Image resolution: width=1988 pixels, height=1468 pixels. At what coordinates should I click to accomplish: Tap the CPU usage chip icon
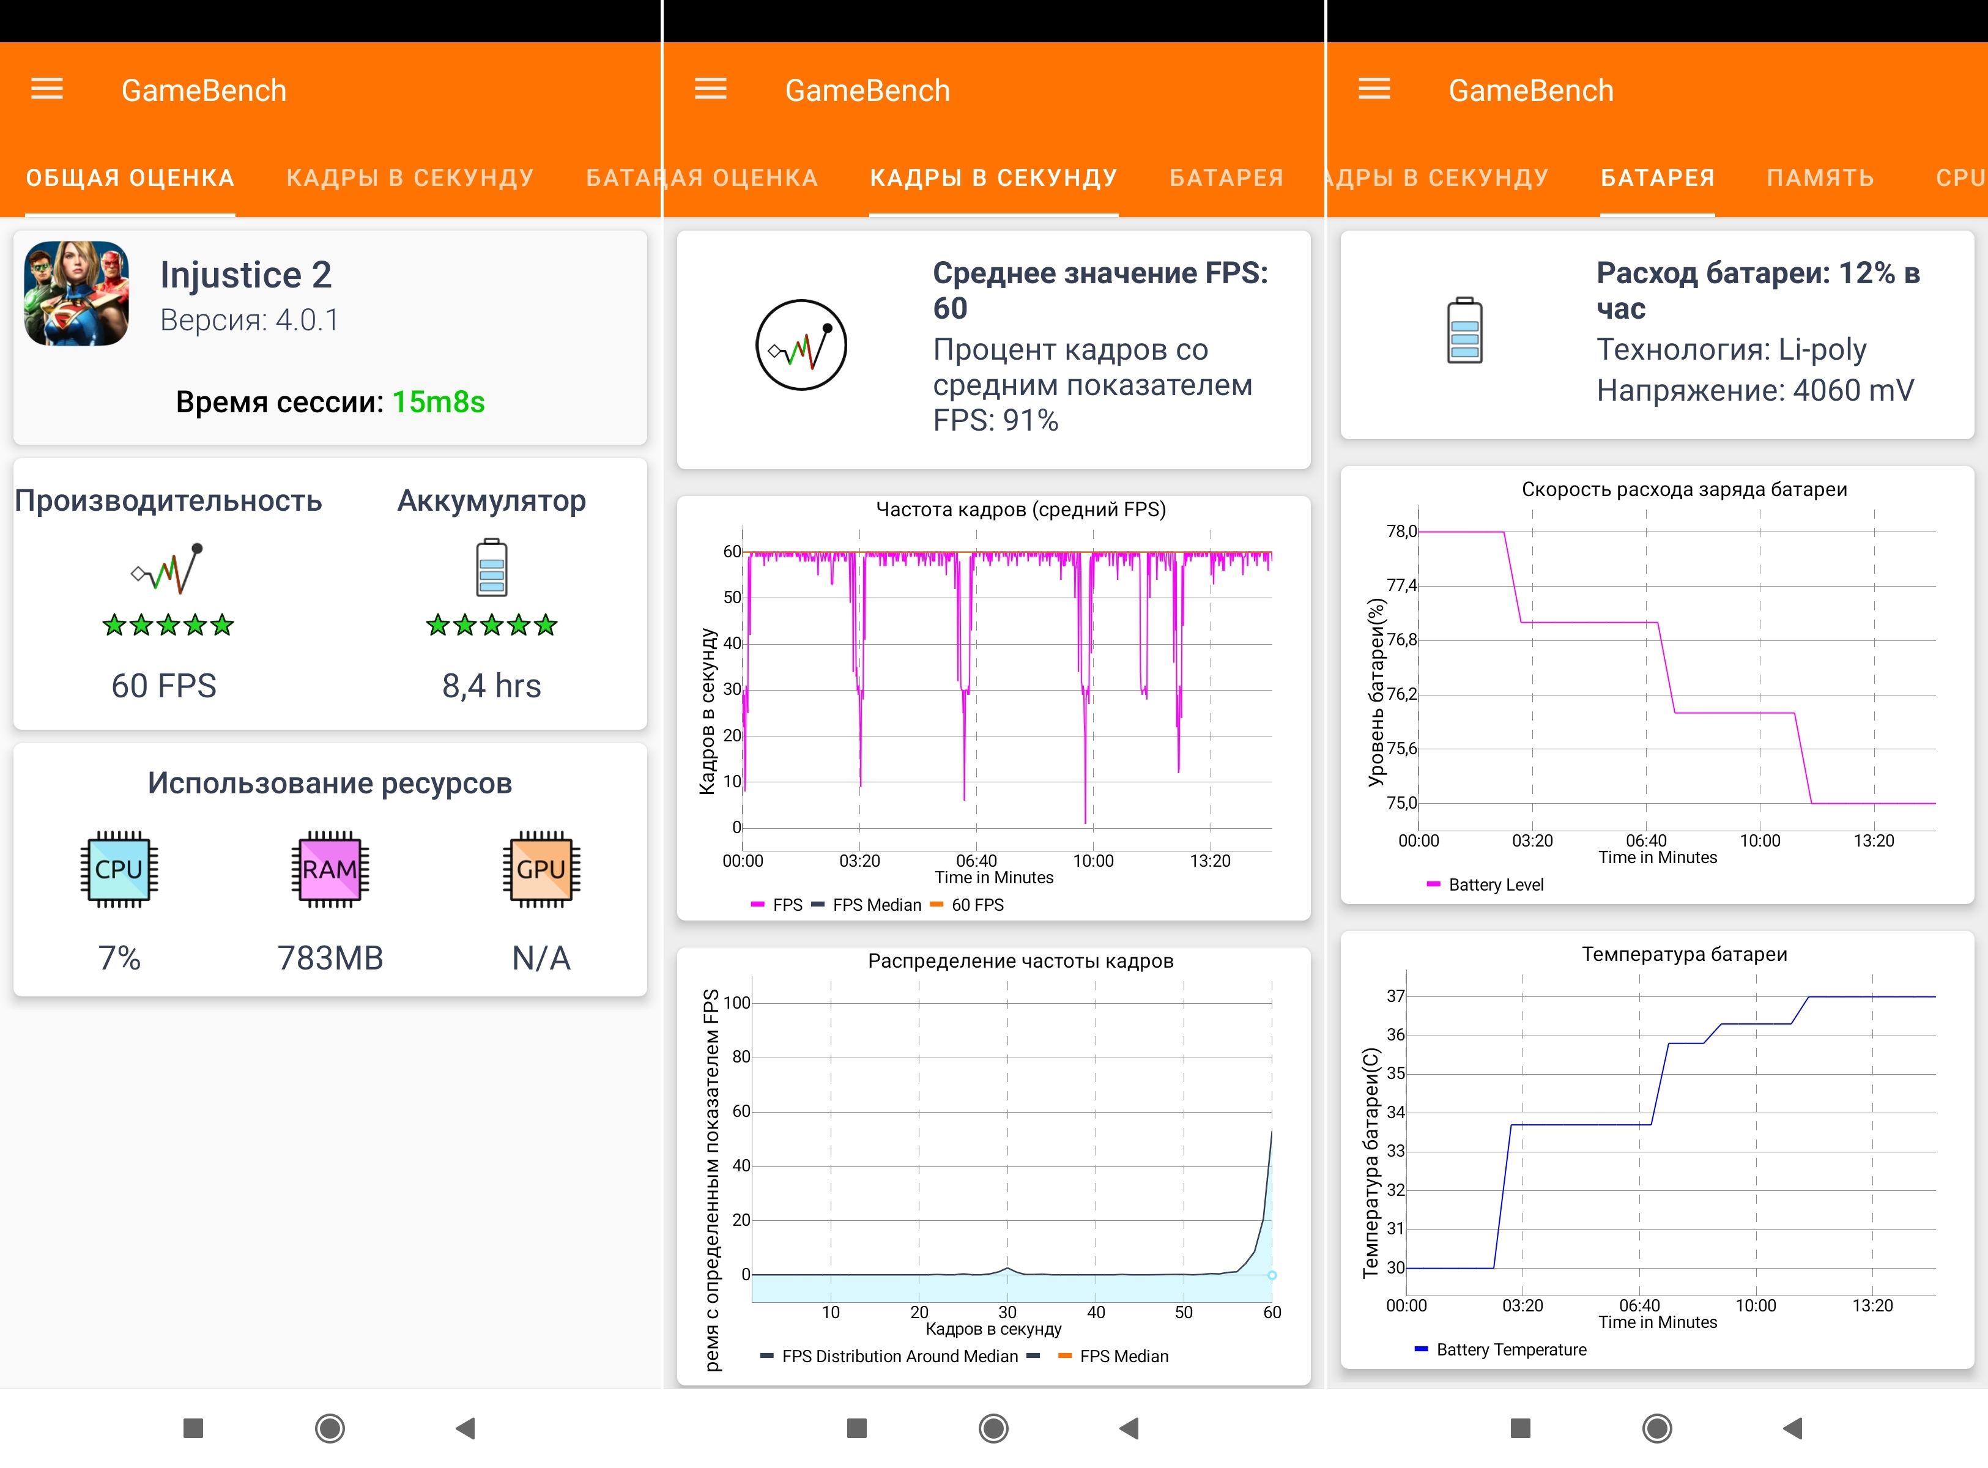(x=119, y=868)
